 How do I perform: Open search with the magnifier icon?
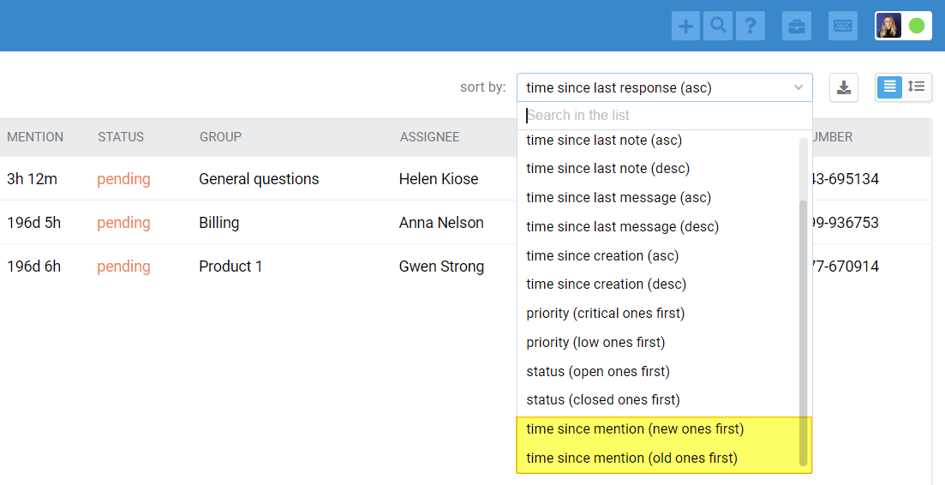tap(718, 26)
